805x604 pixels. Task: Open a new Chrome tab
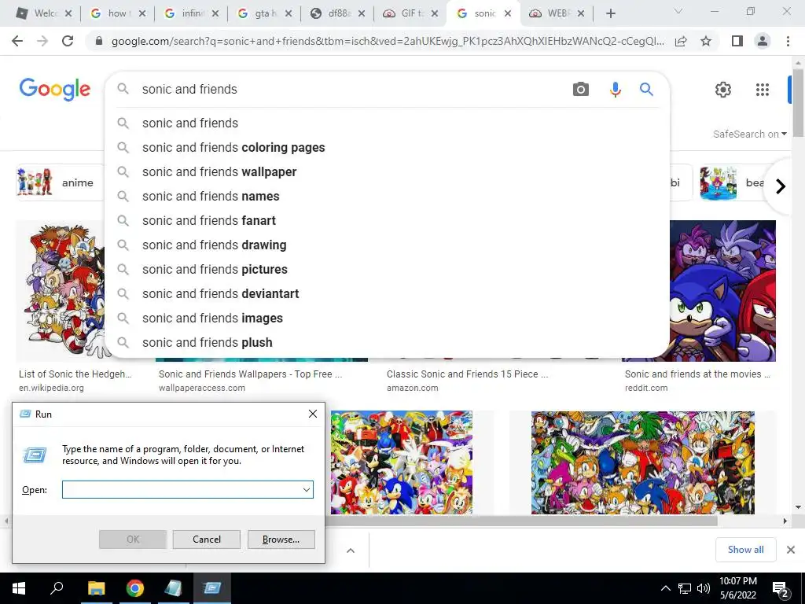coord(610,14)
